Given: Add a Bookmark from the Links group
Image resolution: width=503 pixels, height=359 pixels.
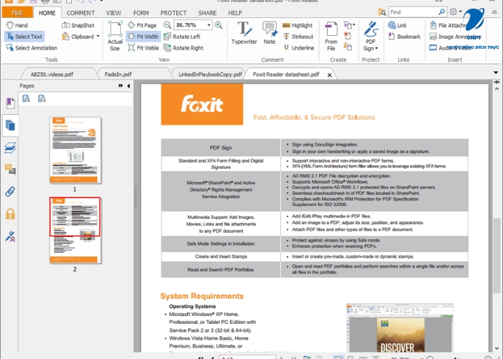Looking at the screenshot, I should coord(404,37).
